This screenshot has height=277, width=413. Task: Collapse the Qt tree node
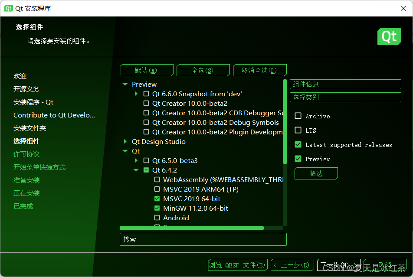pyautogui.click(x=125, y=151)
